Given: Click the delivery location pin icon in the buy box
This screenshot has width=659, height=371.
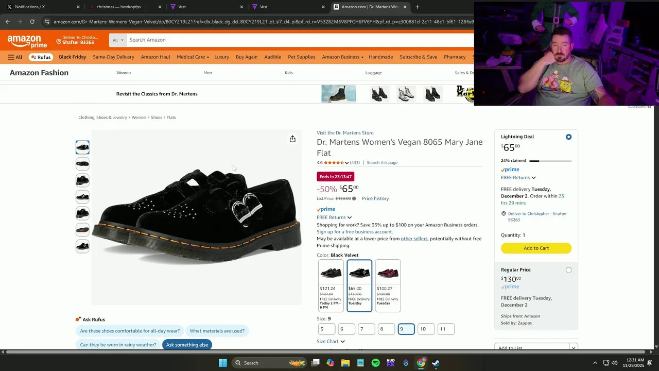Looking at the screenshot, I should [x=504, y=213].
